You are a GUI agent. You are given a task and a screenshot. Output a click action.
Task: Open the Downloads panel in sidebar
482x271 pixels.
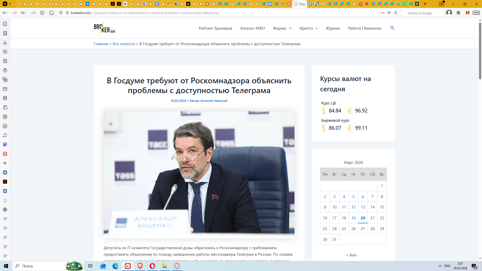tap(5, 42)
